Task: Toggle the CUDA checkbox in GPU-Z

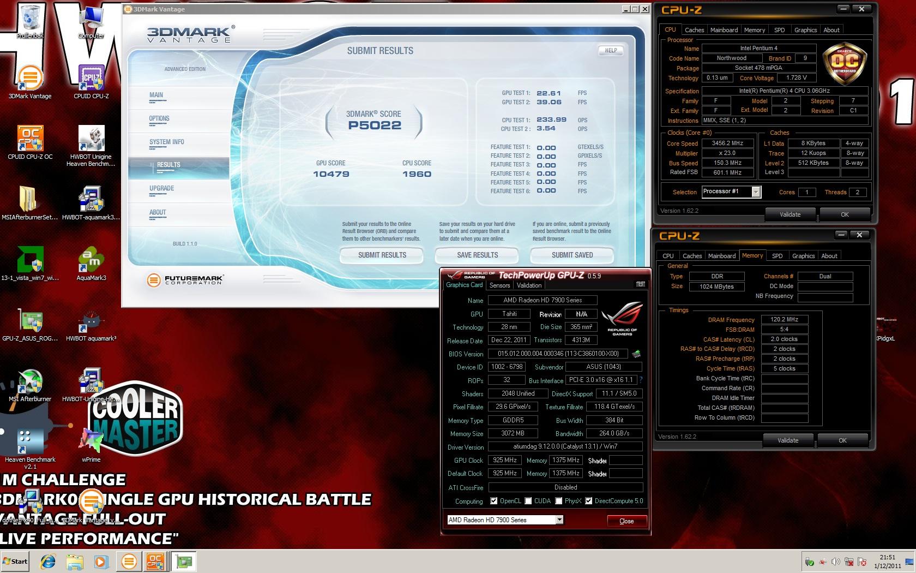Action: (528, 501)
